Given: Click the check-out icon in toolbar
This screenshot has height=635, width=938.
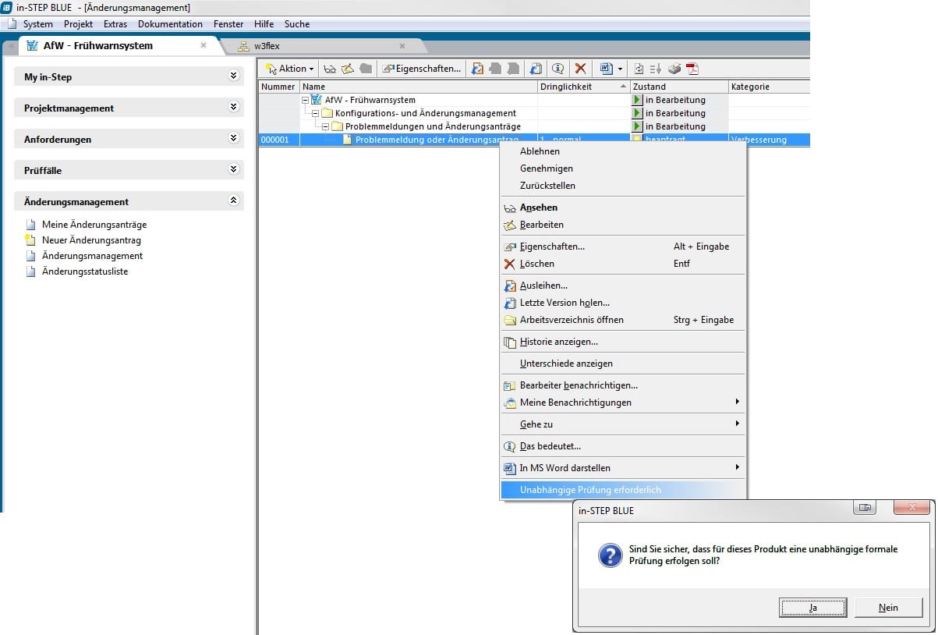Looking at the screenshot, I should [478, 69].
